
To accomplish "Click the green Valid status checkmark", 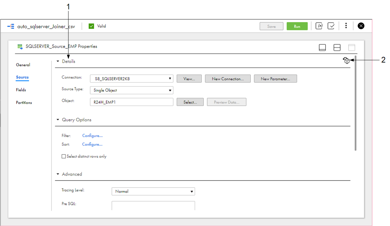I will (x=91, y=26).
